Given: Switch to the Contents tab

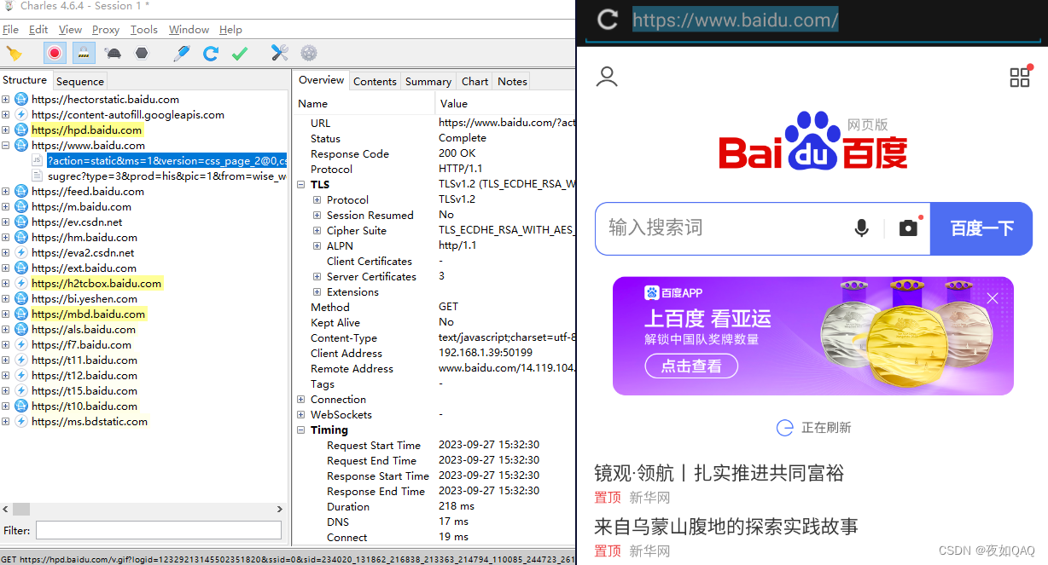Looking at the screenshot, I should [375, 81].
